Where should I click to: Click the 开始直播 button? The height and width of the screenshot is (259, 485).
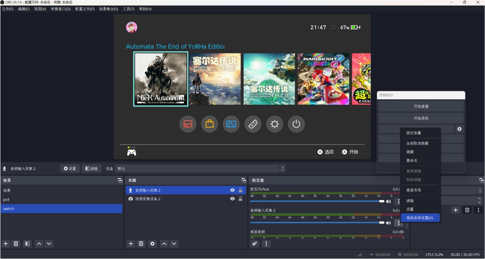421,106
